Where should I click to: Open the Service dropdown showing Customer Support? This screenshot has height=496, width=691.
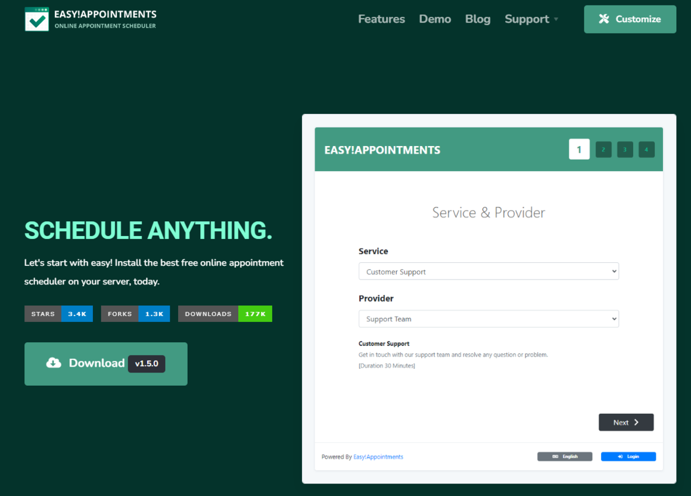488,271
